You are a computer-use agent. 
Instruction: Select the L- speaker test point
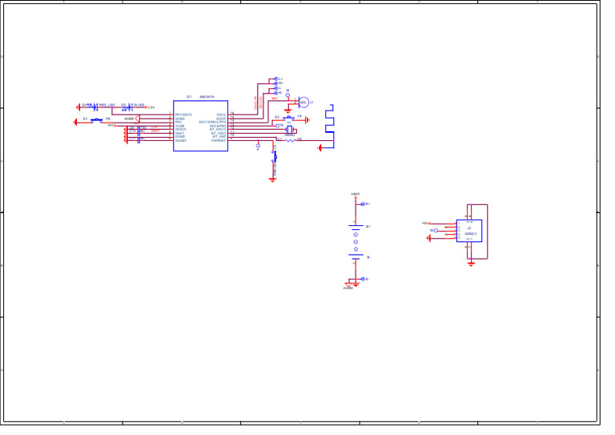point(276,88)
